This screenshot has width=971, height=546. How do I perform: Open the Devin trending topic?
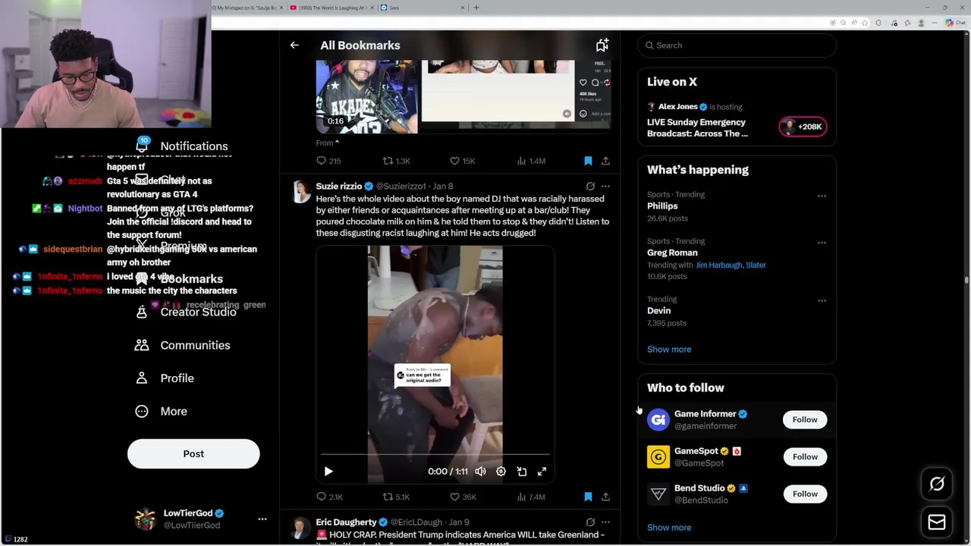click(x=658, y=310)
